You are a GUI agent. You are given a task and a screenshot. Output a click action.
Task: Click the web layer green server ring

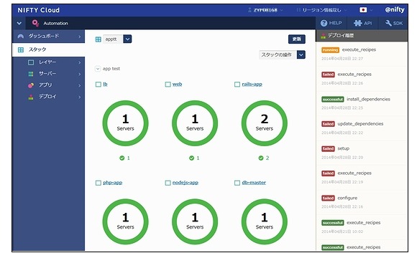(195, 123)
